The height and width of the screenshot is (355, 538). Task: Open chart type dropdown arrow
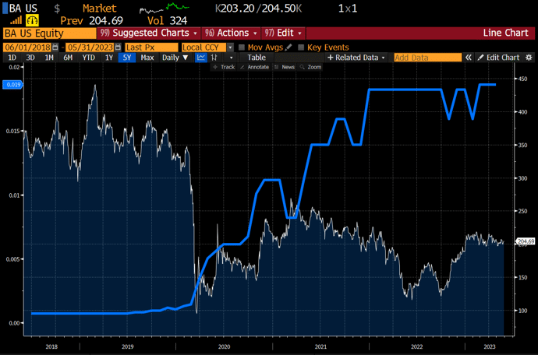(231, 58)
